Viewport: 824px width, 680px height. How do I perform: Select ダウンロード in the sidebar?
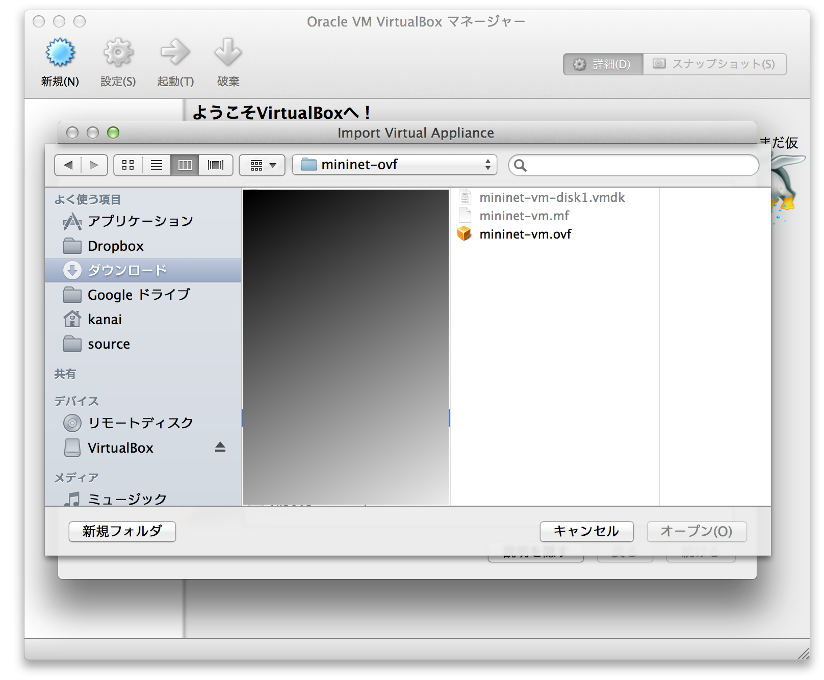143,270
